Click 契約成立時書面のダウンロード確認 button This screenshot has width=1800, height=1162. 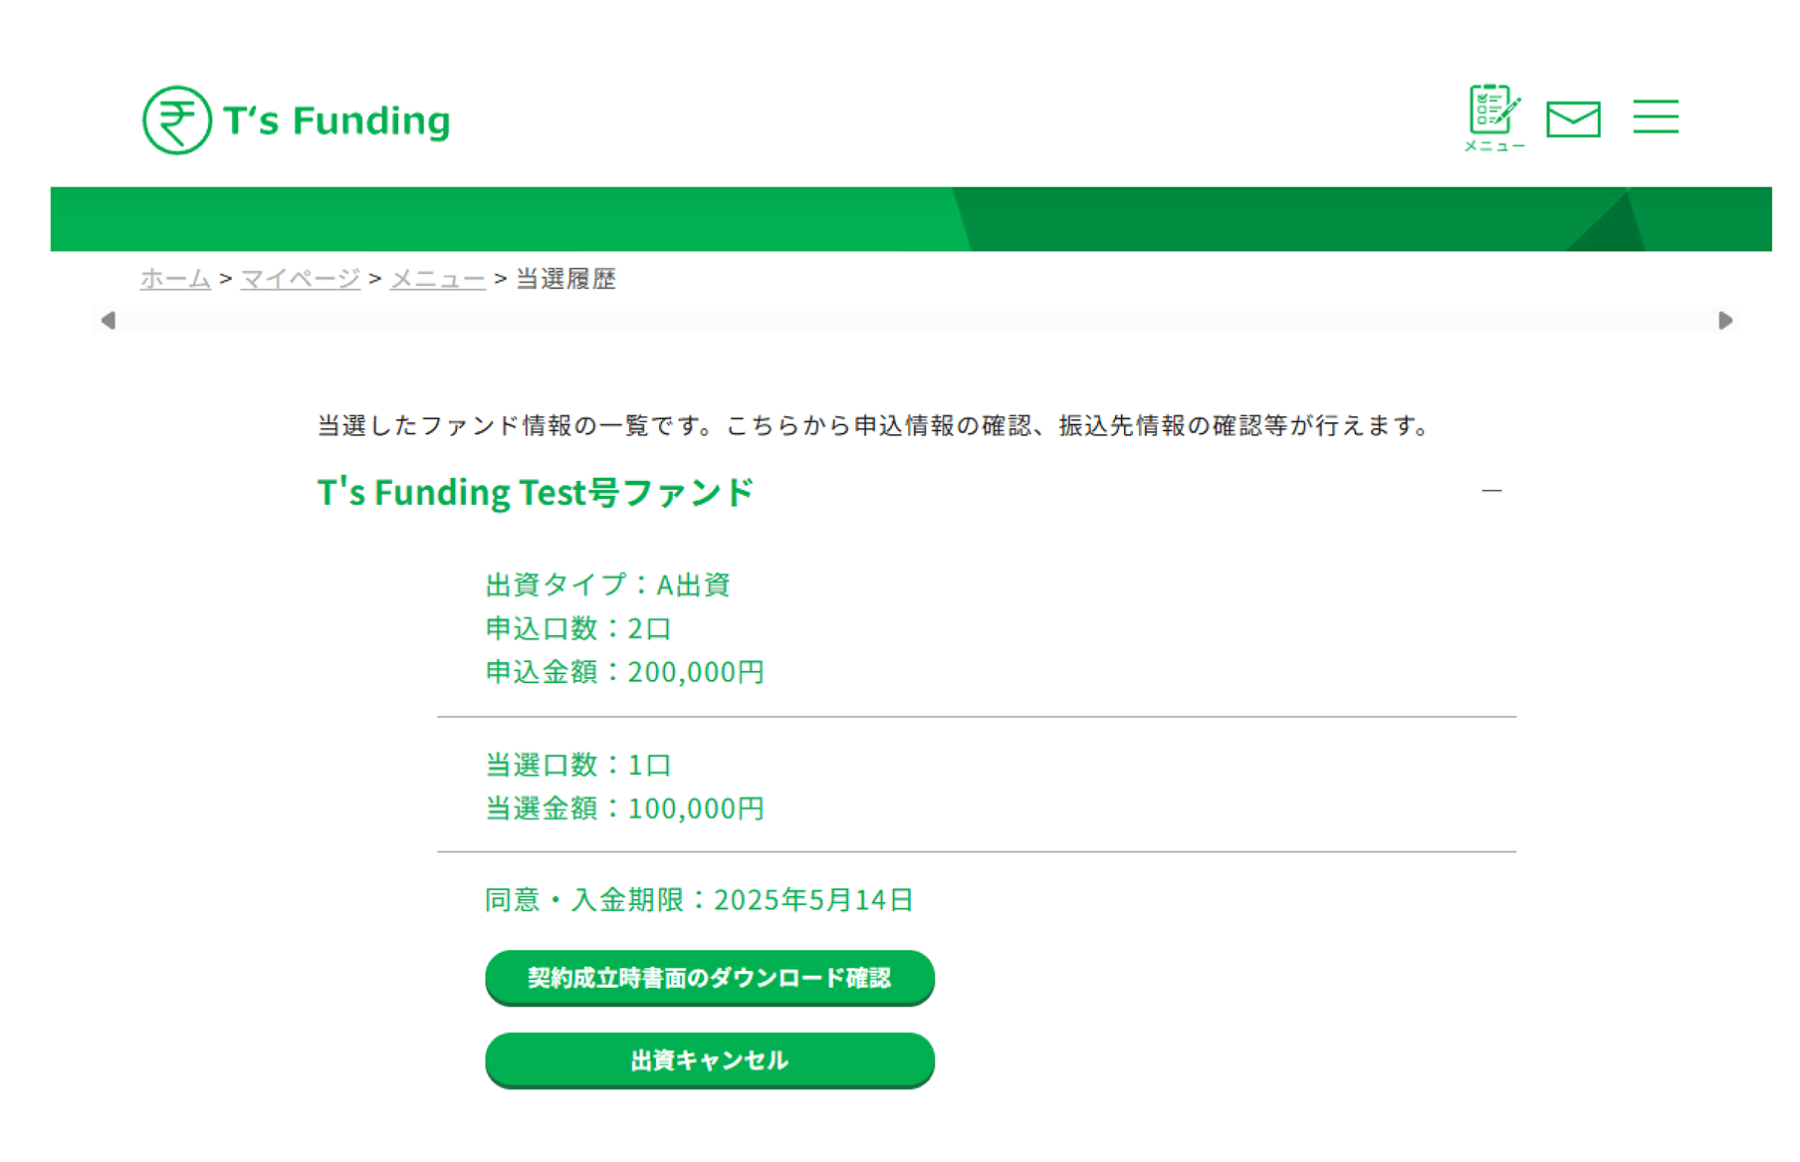pyautogui.click(x=709, y=978)
